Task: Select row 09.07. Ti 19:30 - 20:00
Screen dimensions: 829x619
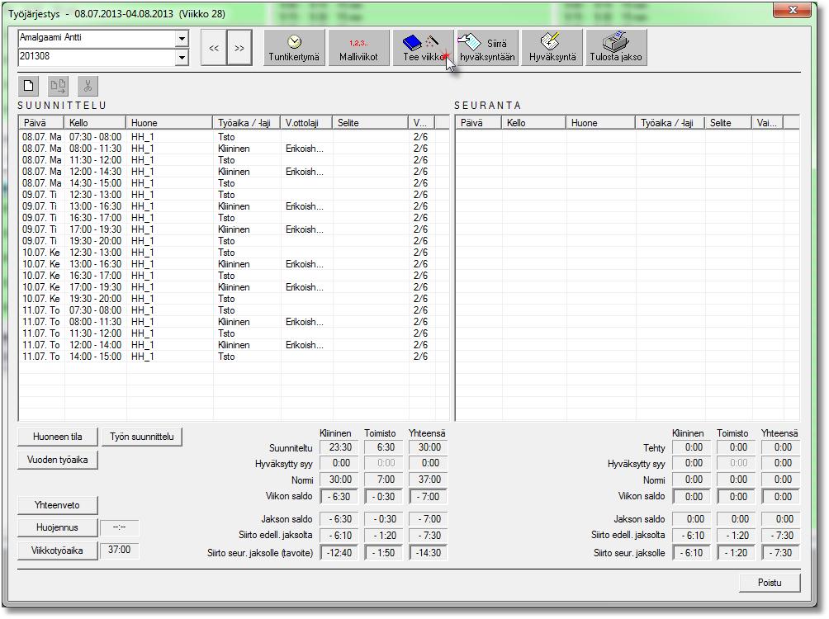Action: pos(234,241)
